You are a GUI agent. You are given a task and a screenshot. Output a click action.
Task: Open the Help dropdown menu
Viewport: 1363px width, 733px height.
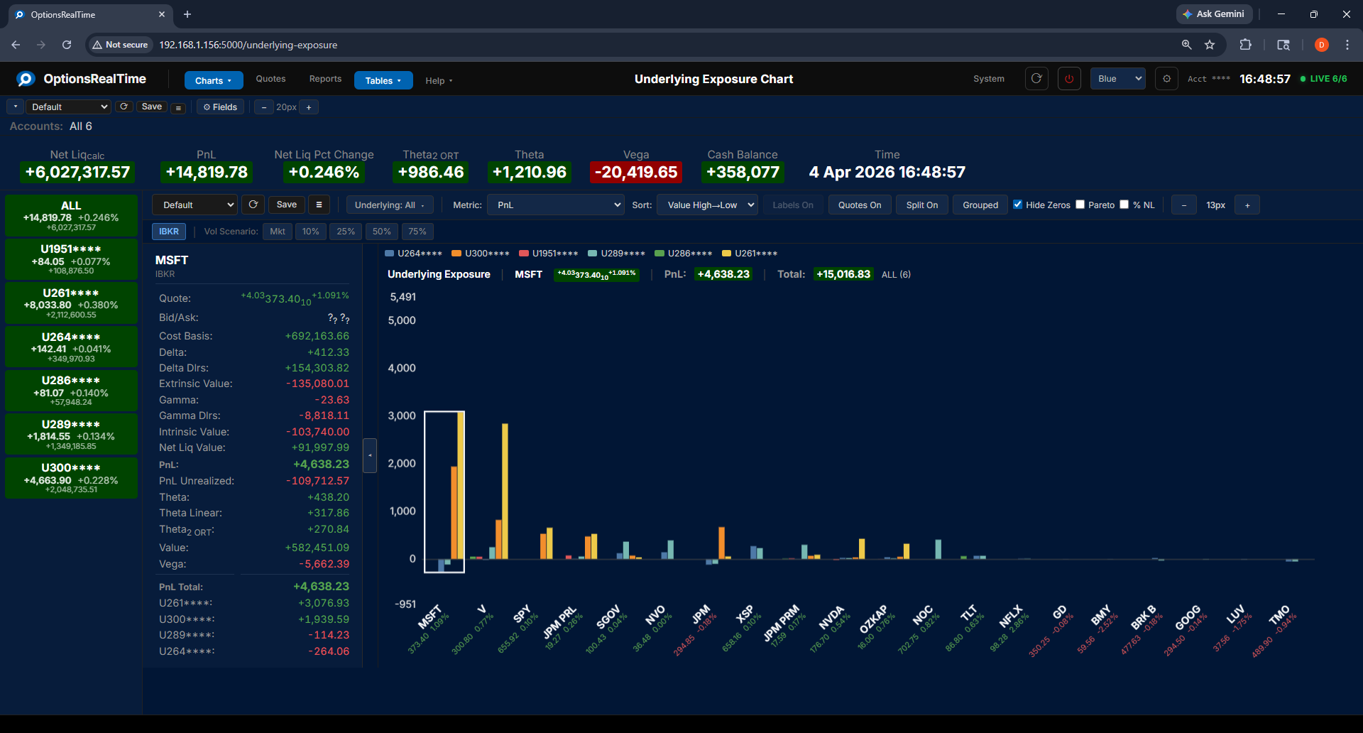(x=439, y=80)
